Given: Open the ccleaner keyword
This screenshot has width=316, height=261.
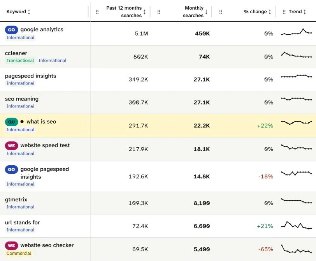Looking at the screenshot, I should pos(16,53).
